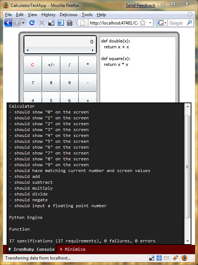The height and width of the screenshot is (265, 198).
Task: Click the Send Feedback link
Action: tap(140, 5)
